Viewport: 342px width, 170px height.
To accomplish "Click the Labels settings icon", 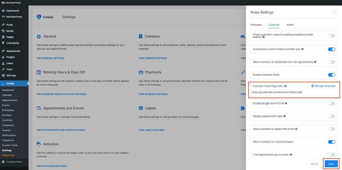I will coord(141,108).
